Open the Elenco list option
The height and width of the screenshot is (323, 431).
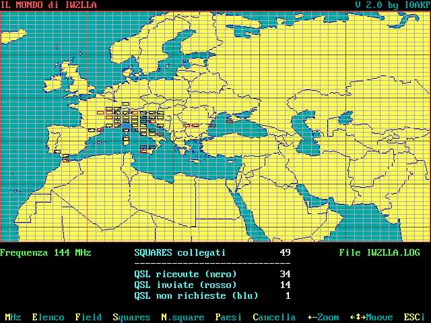[x=48, y=317]
